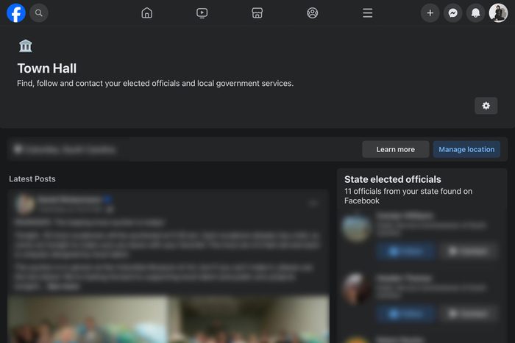Contact the first state elected official
This screenshot has width=515, height=343.
[469, 251]
